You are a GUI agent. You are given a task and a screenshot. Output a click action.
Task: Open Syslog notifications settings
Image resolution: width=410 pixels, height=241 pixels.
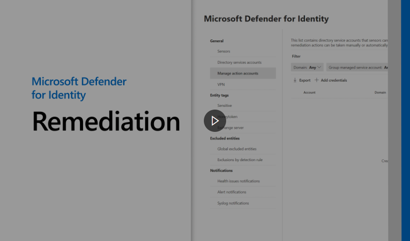tap(233, 203)
